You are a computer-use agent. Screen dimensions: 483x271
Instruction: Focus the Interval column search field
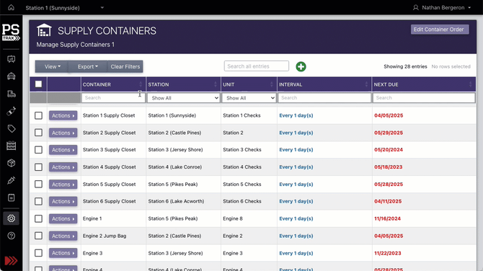[324, 98]
